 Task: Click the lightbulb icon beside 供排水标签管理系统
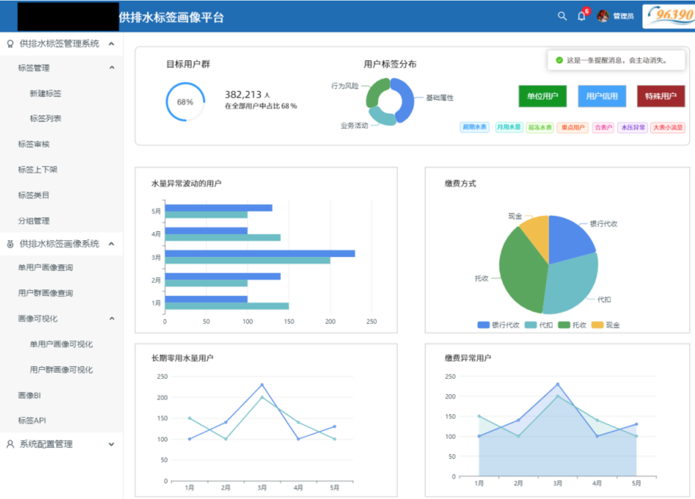(x=10, y=44)
